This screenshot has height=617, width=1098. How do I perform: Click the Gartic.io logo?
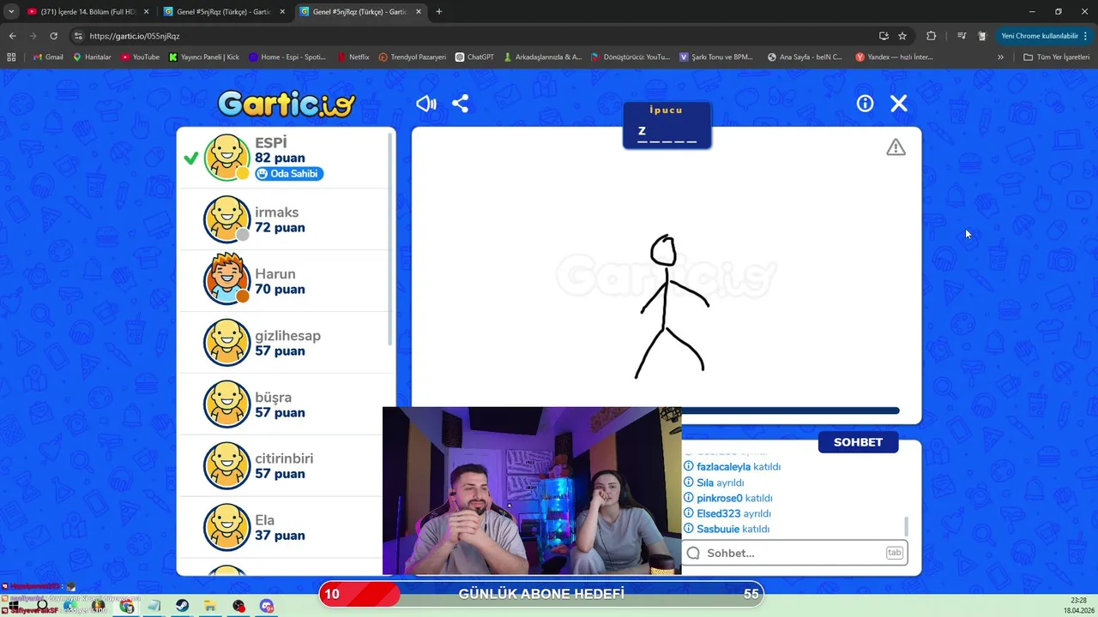point(287,104)
